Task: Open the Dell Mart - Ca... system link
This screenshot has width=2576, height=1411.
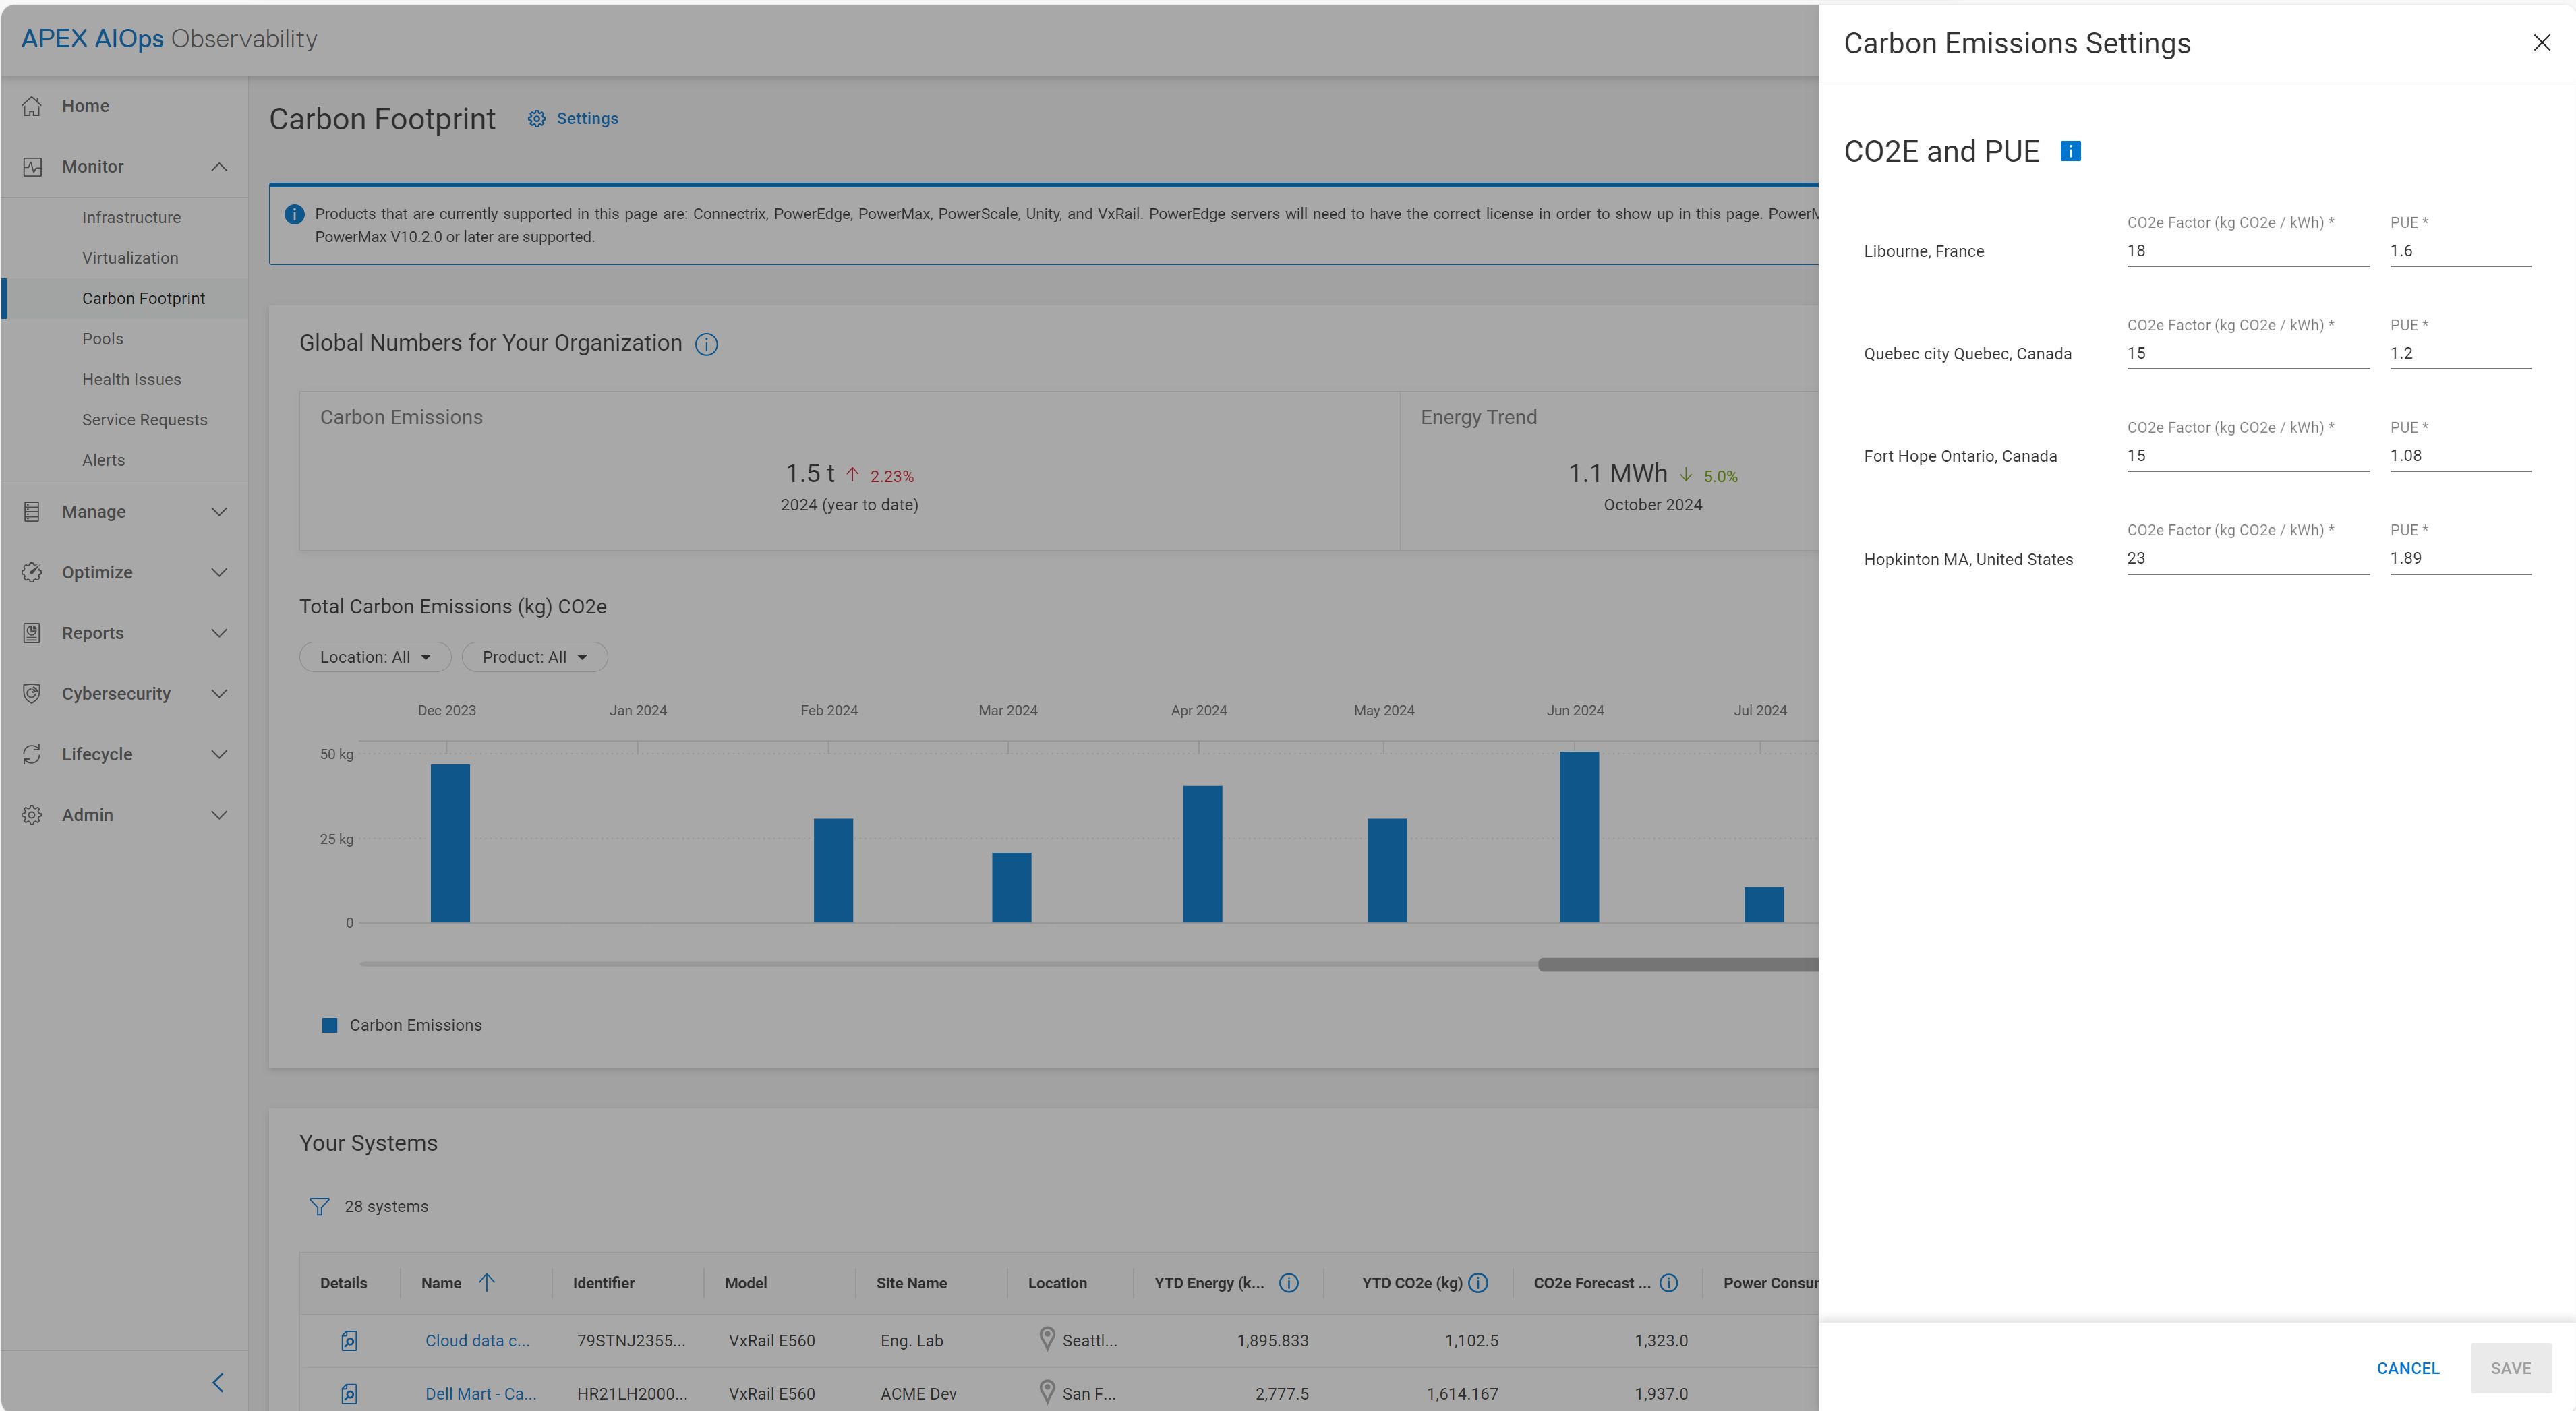Action: 480,1394
